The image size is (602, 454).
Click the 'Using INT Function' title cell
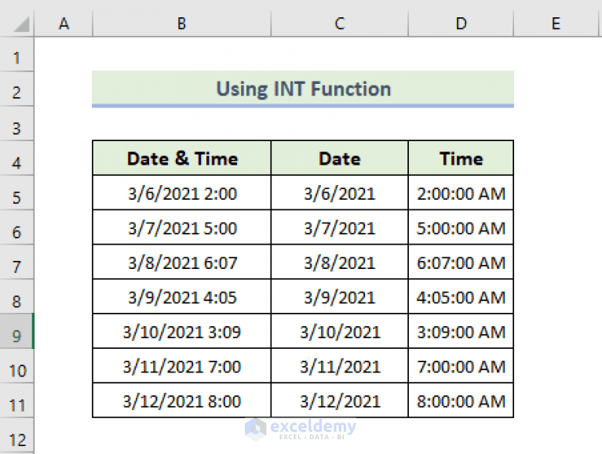[x=303, y=89]
